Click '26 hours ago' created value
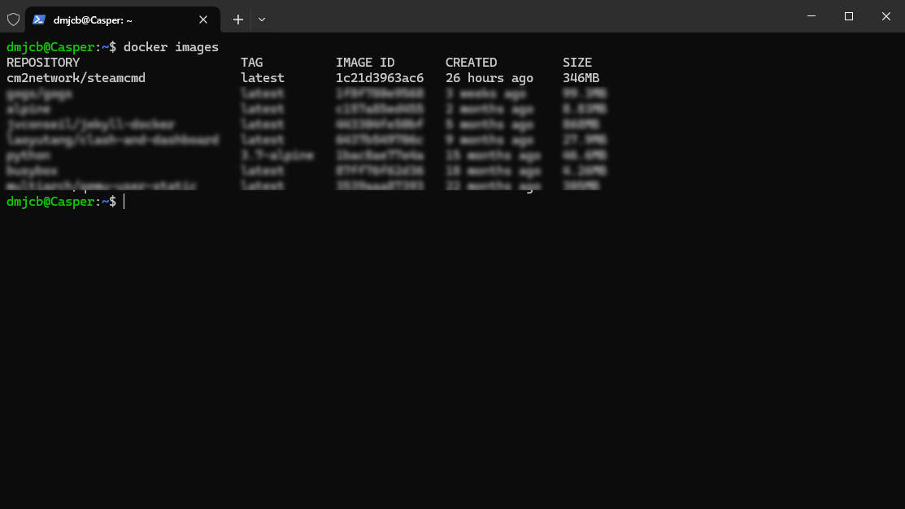 pos(489,78)
